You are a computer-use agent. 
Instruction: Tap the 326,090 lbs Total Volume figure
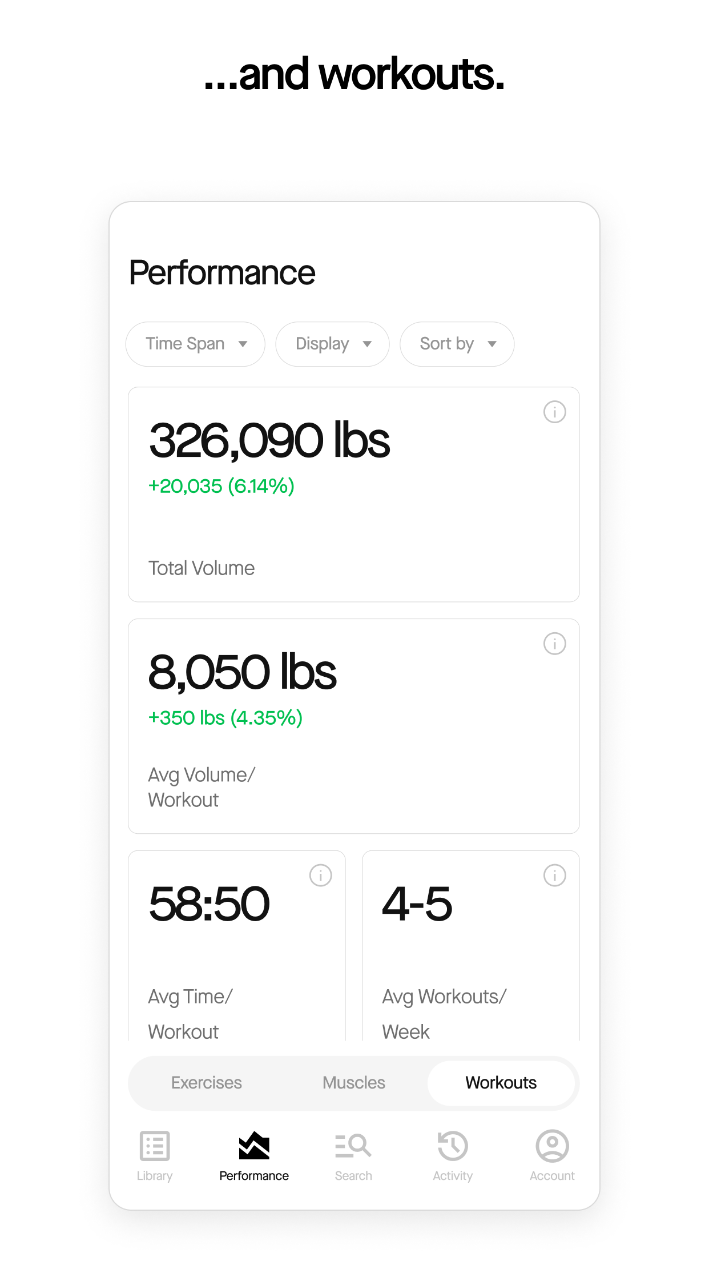(269, 440)
